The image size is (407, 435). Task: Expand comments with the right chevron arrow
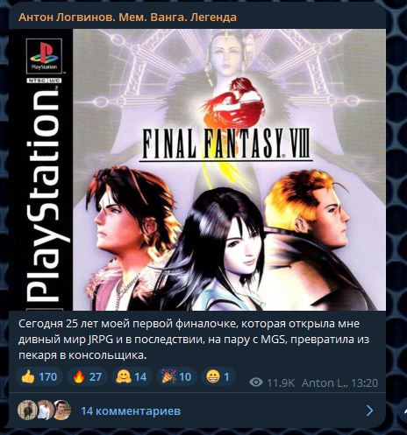(369, 410)
